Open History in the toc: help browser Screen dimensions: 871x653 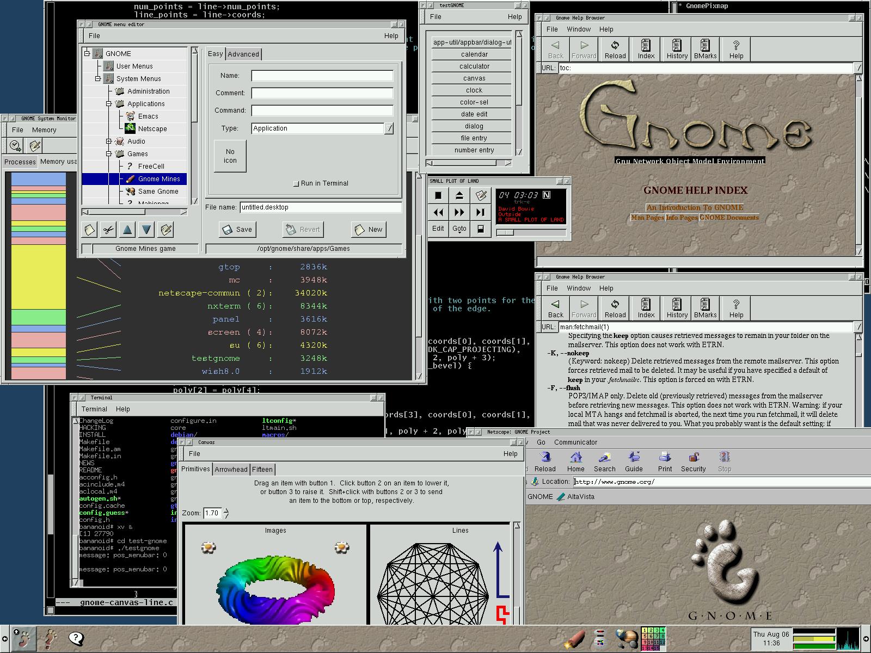677,49
